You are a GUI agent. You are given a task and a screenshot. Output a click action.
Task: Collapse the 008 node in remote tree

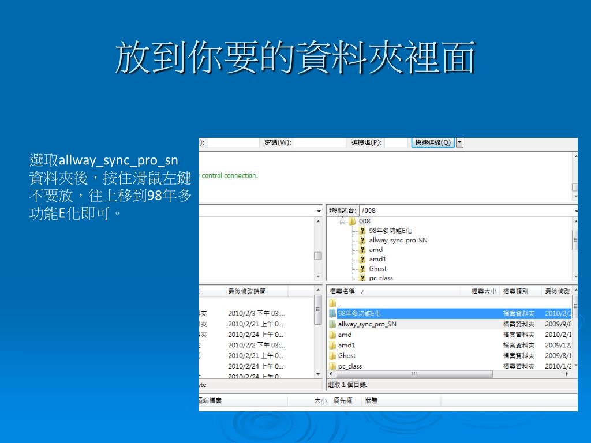pos(342,221)
